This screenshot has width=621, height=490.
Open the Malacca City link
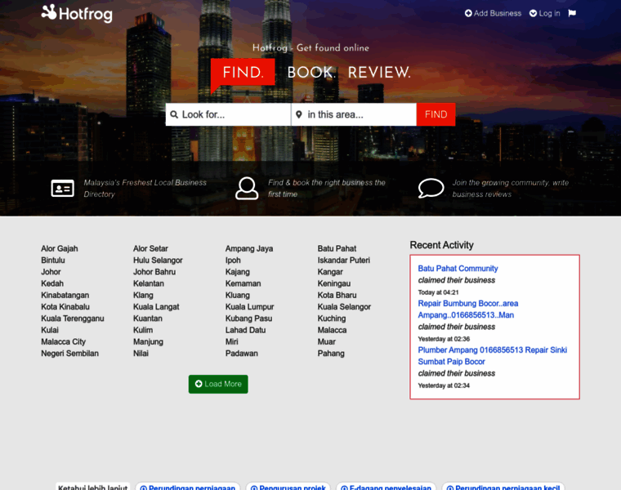pyautogui.click(x=64, y=341)
